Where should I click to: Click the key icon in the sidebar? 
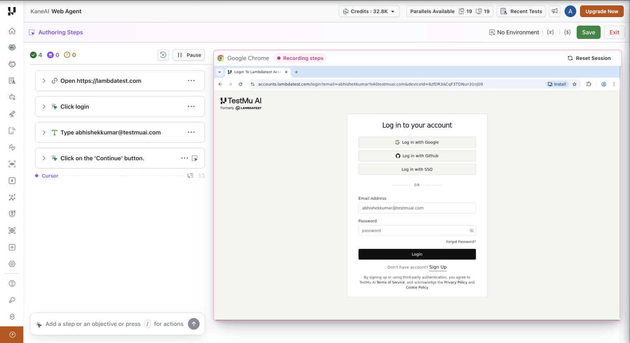pyautogui.click(x=12, y=300)
